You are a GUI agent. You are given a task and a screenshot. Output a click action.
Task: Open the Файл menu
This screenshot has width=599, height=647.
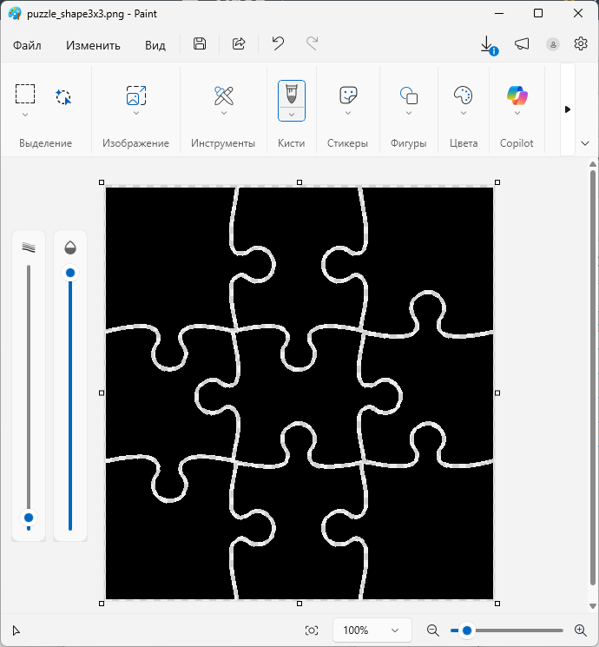tap(28, 45)
